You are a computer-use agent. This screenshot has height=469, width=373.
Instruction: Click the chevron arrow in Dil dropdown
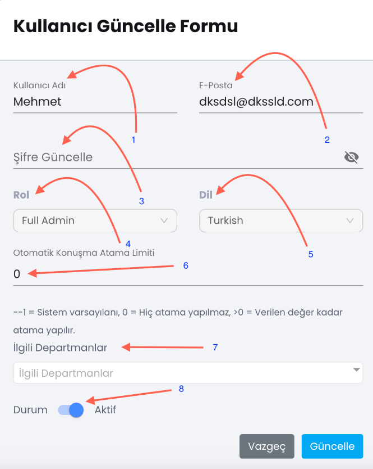(350, 221)
